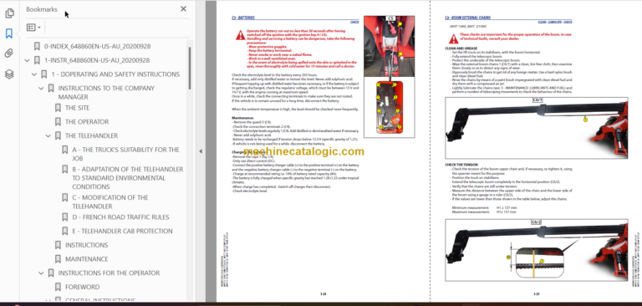The image size is (642, 306).
Task: Open THE OPERATOR bookmark
Action: coord(87,122)
